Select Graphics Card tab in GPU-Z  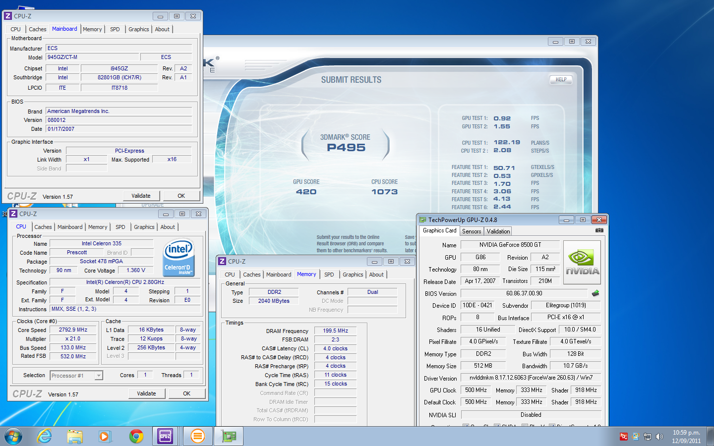(x=439, y=230)
